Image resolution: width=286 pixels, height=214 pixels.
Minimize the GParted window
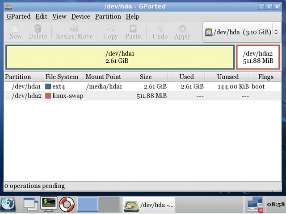click(x=261, y=7)
